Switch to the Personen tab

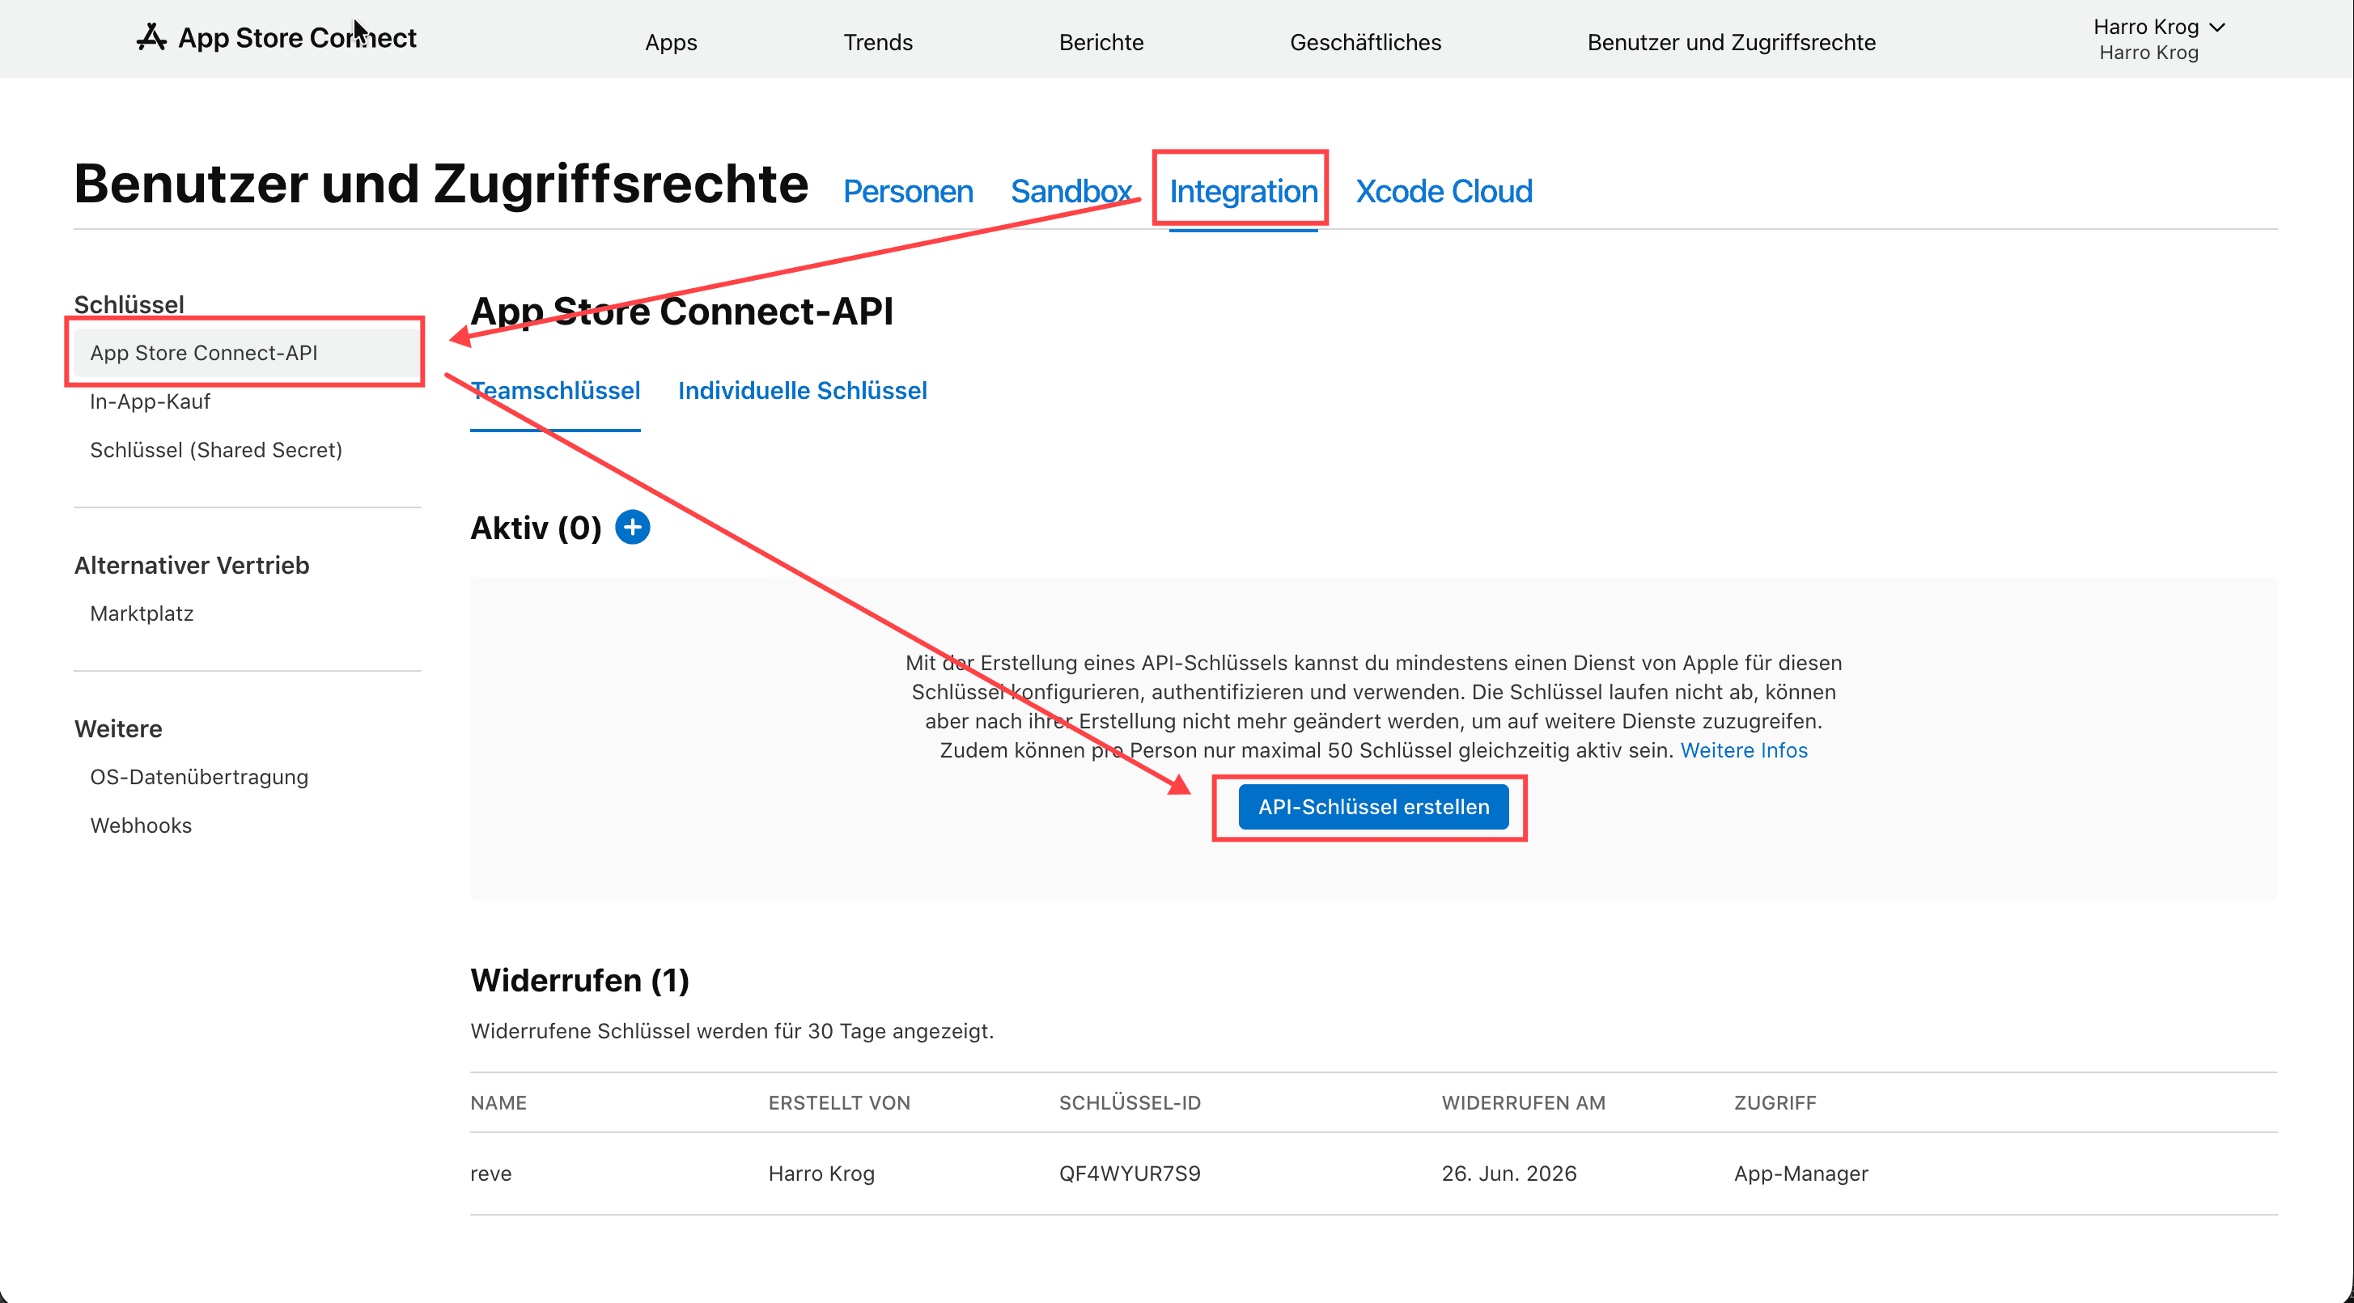pyautogui.click(x=907, y=191)
